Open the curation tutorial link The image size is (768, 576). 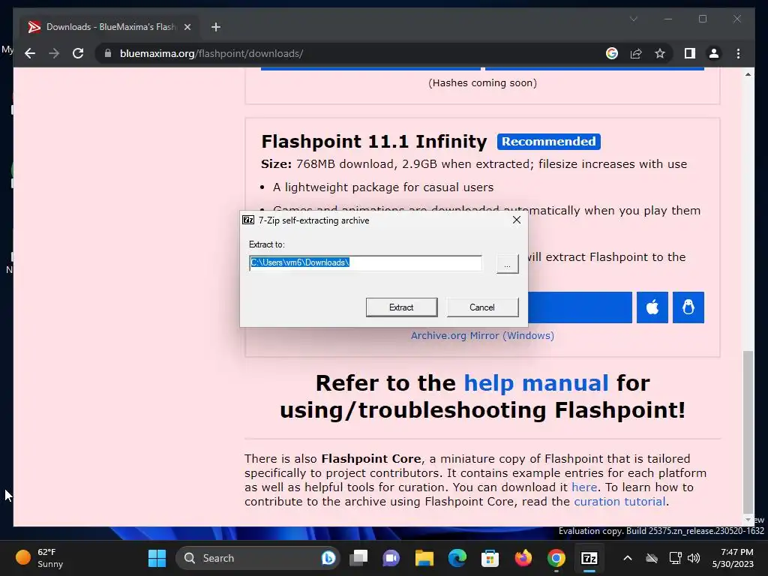619,502
